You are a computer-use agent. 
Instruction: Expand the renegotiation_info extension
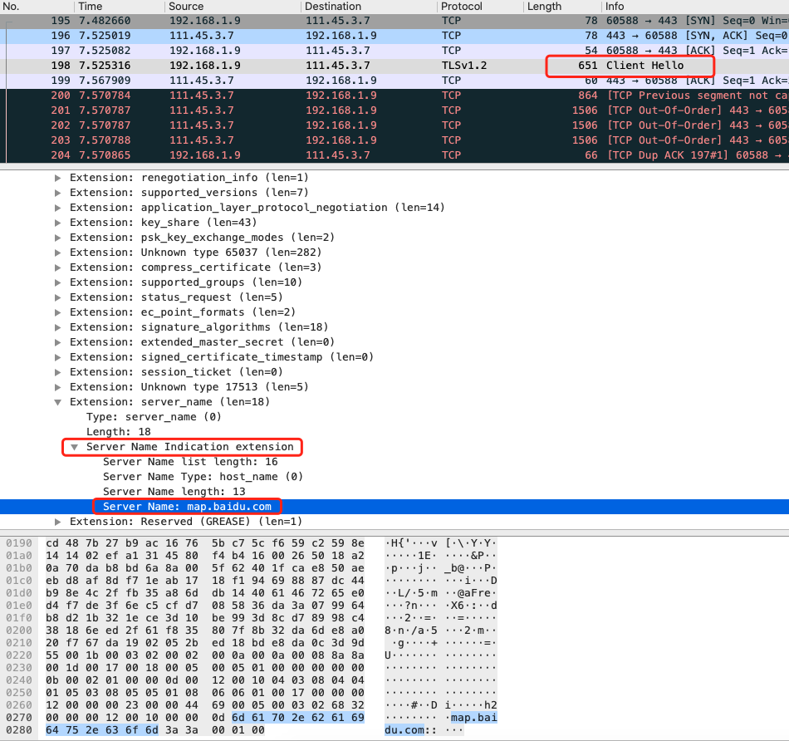coord(58,178)
